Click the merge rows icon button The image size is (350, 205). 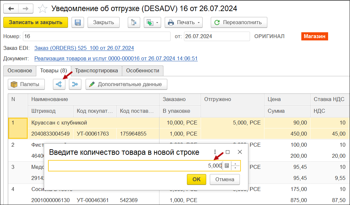[x=75, y=84]
